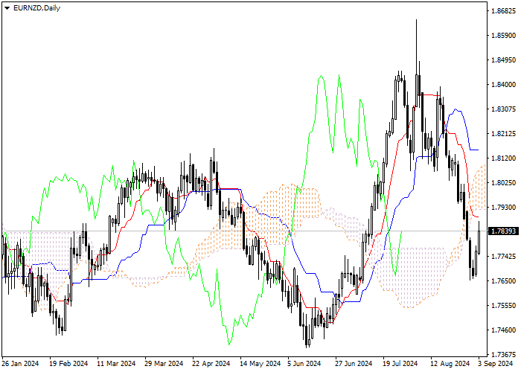
Task: Click the 27 Jun 2024 date label
Action: (354, 364)
